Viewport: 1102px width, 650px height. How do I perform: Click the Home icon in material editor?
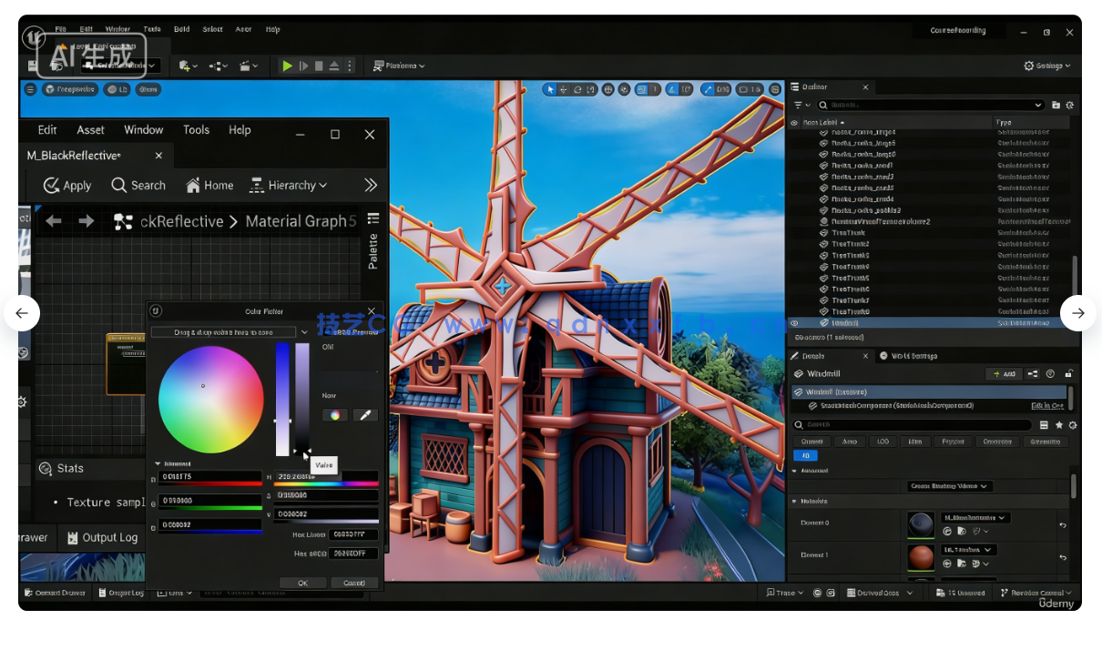[x=194, y=185]
